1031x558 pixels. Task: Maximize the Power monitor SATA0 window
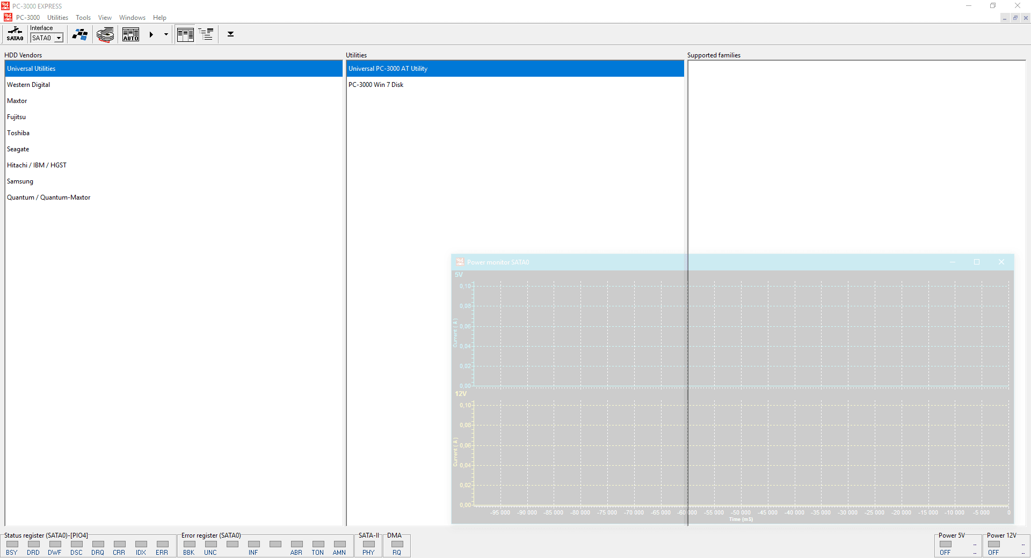tap(977, 262)
